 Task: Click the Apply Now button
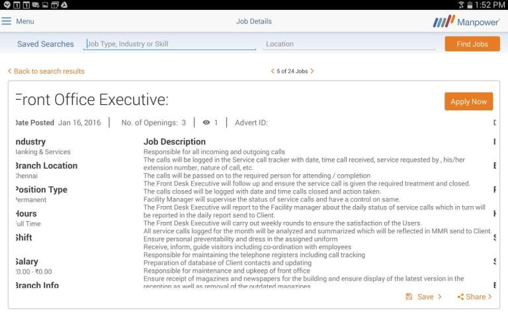pos(468,102)
